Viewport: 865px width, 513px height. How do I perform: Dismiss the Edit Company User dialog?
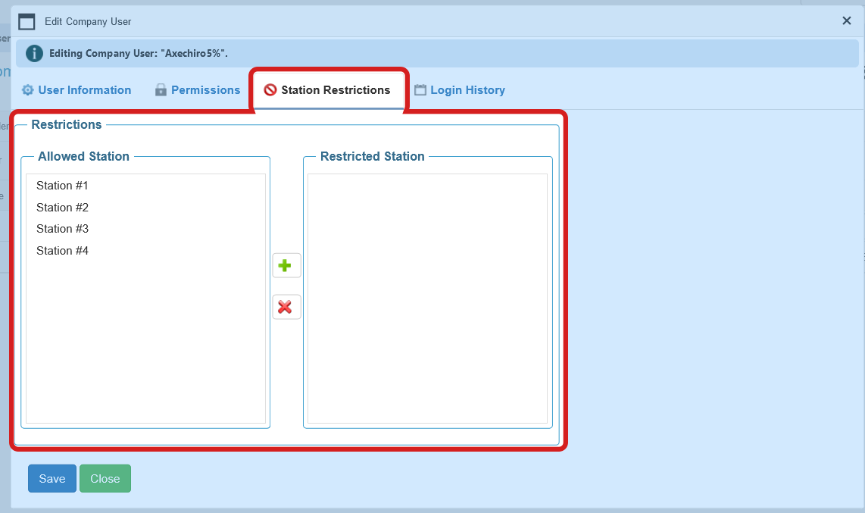click(x=846, y=20)
